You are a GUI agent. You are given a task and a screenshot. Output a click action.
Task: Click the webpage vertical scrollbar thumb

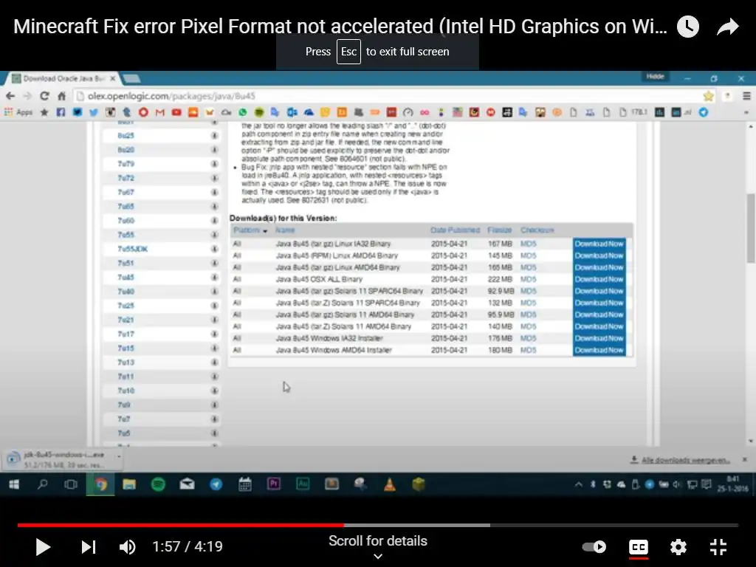click(x=750, y=228)
